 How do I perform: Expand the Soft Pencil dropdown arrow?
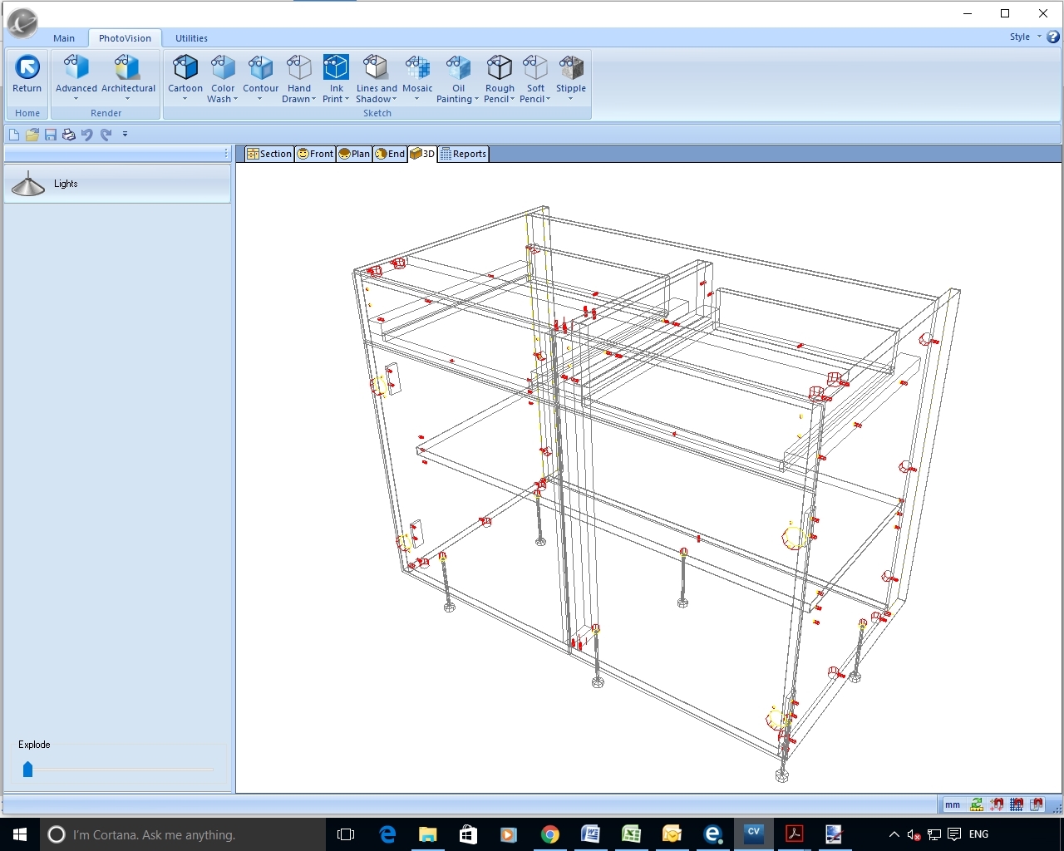[x=549, y=100]
